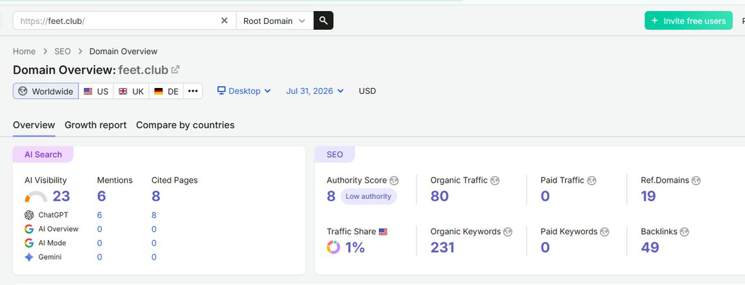Click the Low authority badge
The width and height of the screenshot is (745, 285).
pyautogui.click(x=368, y=196)
